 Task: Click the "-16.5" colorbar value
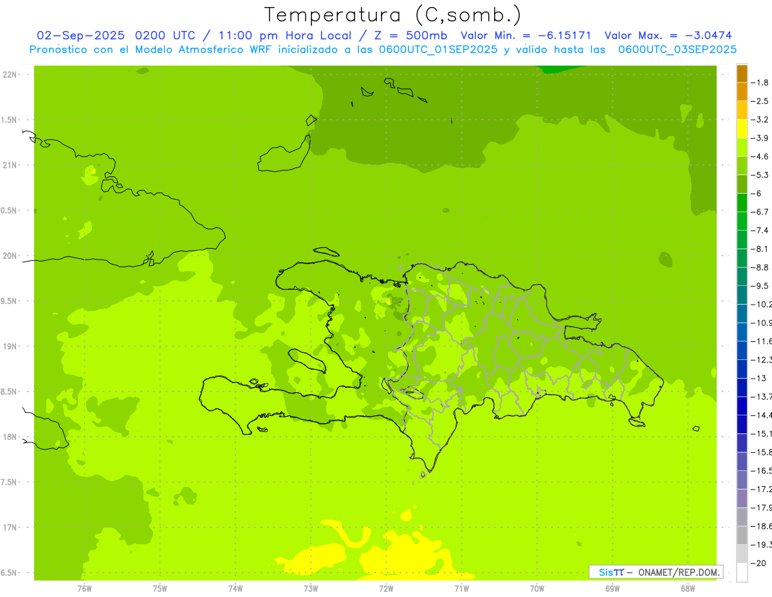tap(762, 471)
